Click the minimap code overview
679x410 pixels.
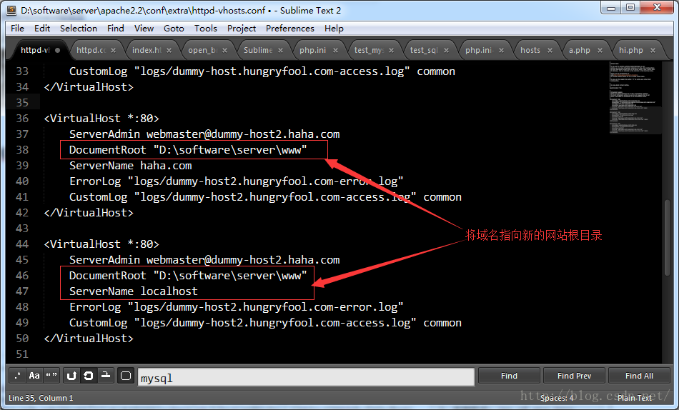(635, 98)
